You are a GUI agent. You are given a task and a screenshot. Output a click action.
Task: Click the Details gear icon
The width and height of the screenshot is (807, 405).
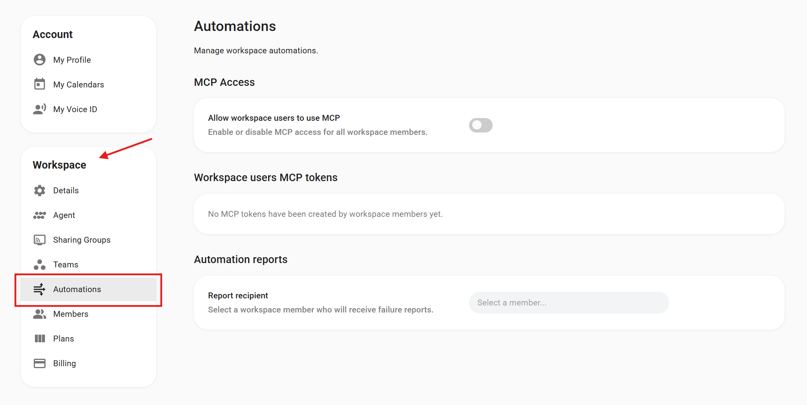click(x=40, y=191)
